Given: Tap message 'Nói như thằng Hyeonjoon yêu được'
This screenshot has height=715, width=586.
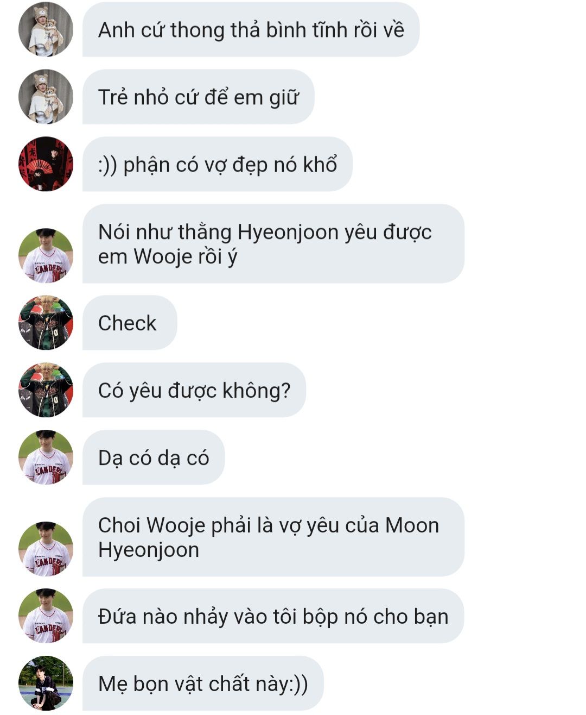Looking at the screenshot, I should click(273, 243).
